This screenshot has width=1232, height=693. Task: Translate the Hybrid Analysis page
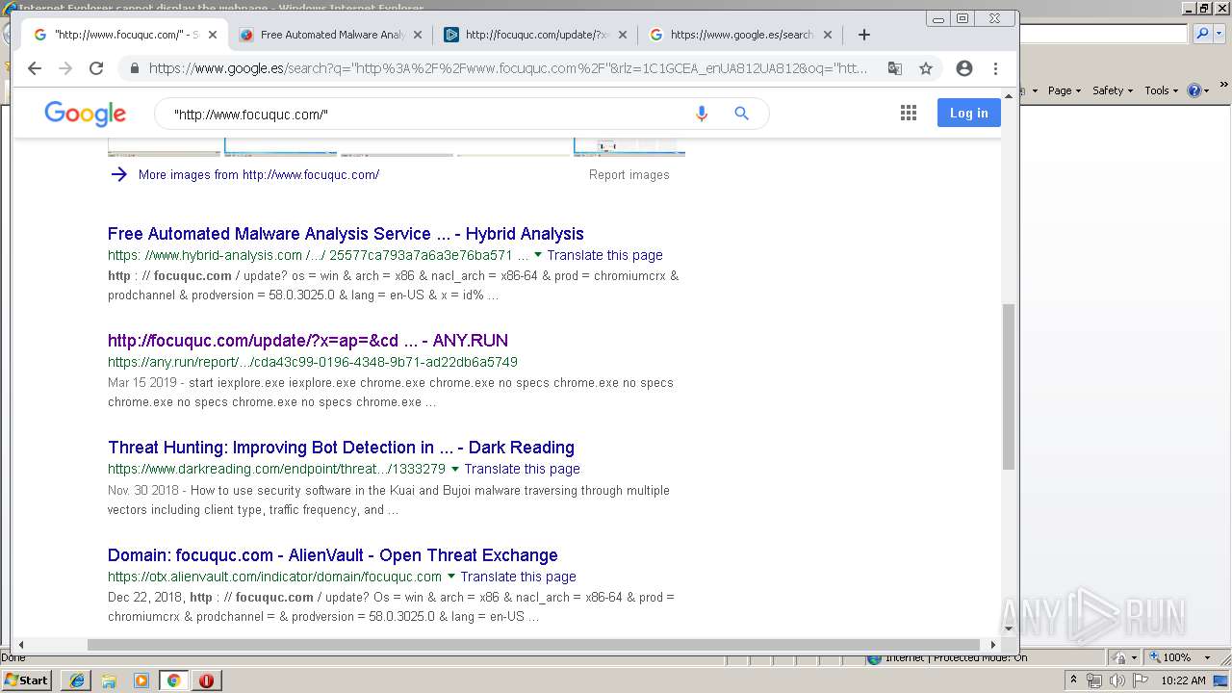[604, 255]
